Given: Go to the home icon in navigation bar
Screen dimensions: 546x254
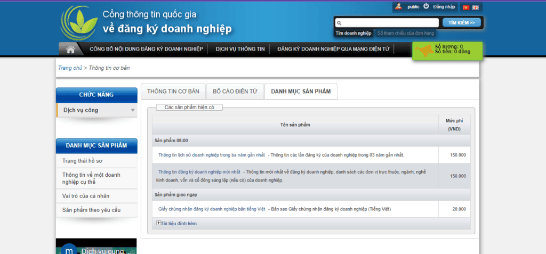Looking at the screenshot, I should pos(70,50).
